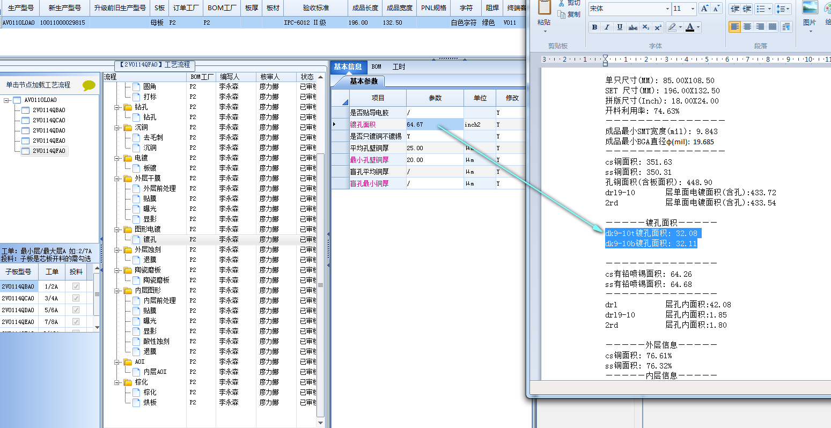Image resolution: width=831 pixels, height=428 pixels.
Task: Click the 钻孔 folder icon in process tree
Action: coord(128,107)
